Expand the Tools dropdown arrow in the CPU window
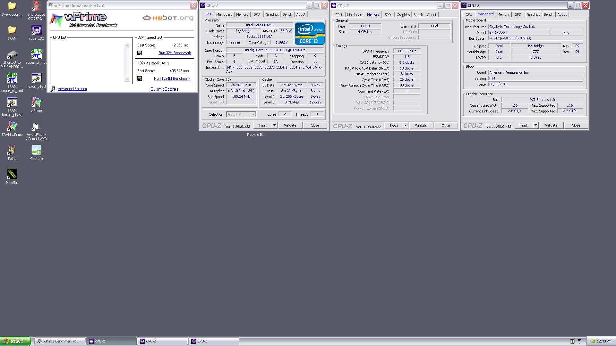The width and height of the screenshot is (616, 346). (x=274, y=125)
